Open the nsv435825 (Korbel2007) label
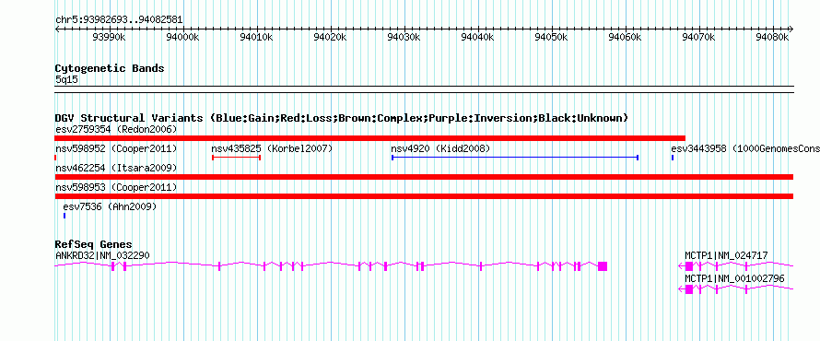The height and width of the screenshot is (341, 820). tap(272, 148)
